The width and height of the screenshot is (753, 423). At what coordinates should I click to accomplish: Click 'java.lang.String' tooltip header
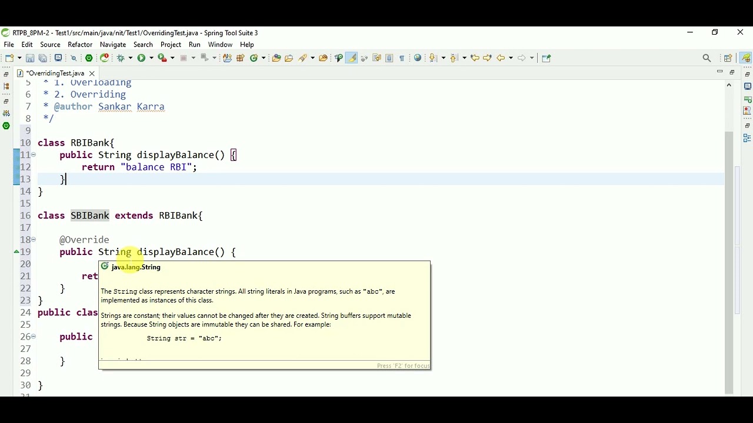click(136, 267)
